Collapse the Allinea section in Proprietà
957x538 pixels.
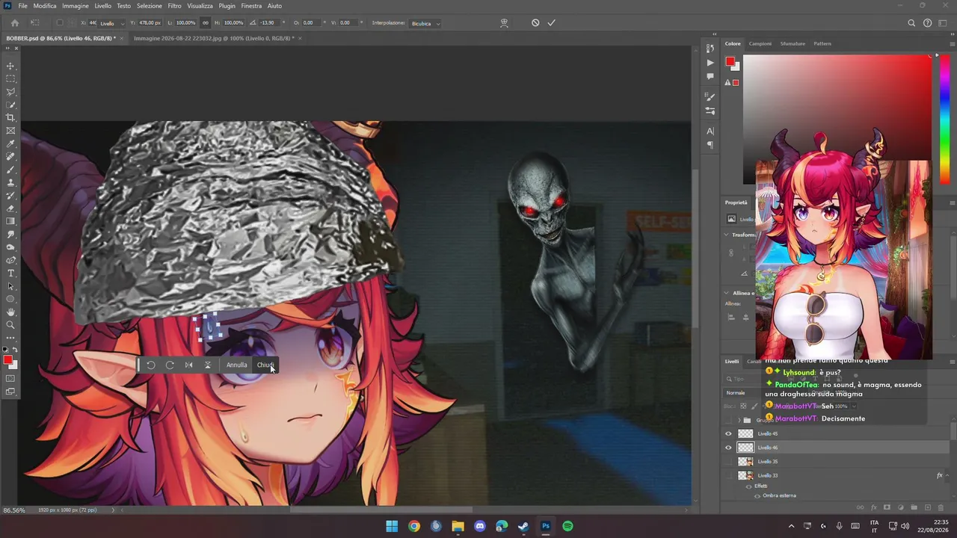[x=726, y=293]
